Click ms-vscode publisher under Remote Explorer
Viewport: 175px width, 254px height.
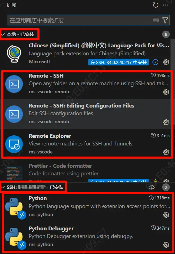pos(41,152)
